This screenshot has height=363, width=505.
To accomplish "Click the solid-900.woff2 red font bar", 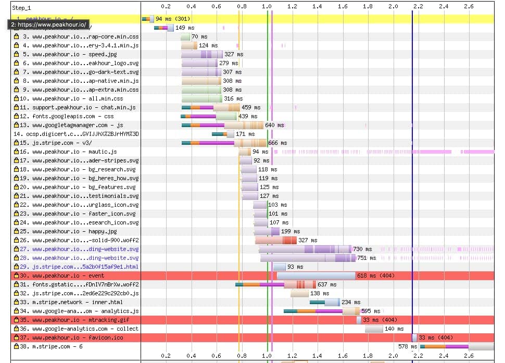I will (x=276, y=240).
